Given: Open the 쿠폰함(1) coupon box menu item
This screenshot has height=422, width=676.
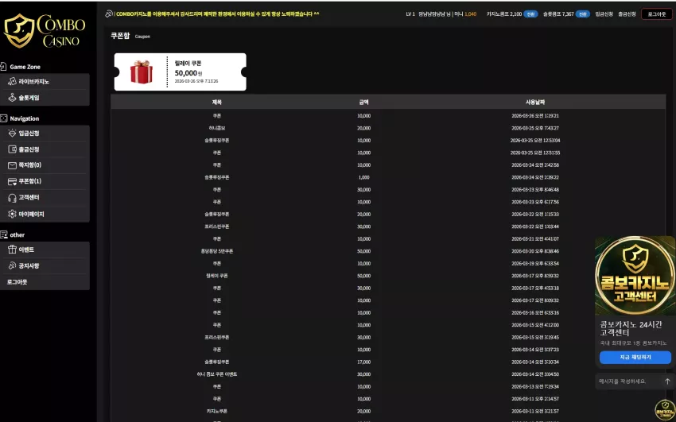Looking at the screenshot, I should tap(45, 181).
